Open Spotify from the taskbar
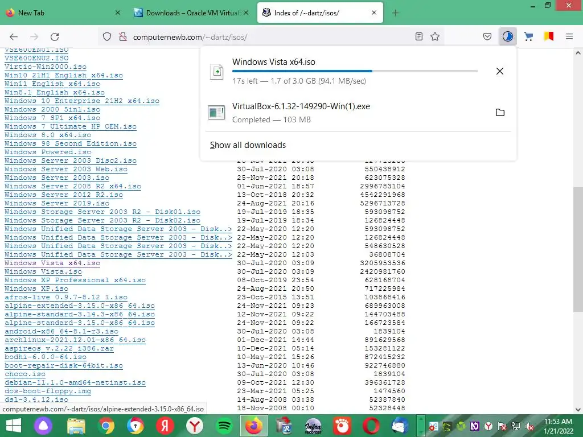This screenshot has height=437, width=583. [x=224, y=426]
